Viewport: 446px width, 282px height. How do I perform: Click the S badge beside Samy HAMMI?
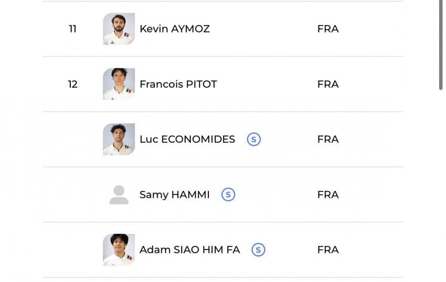(x=228, y=195)
